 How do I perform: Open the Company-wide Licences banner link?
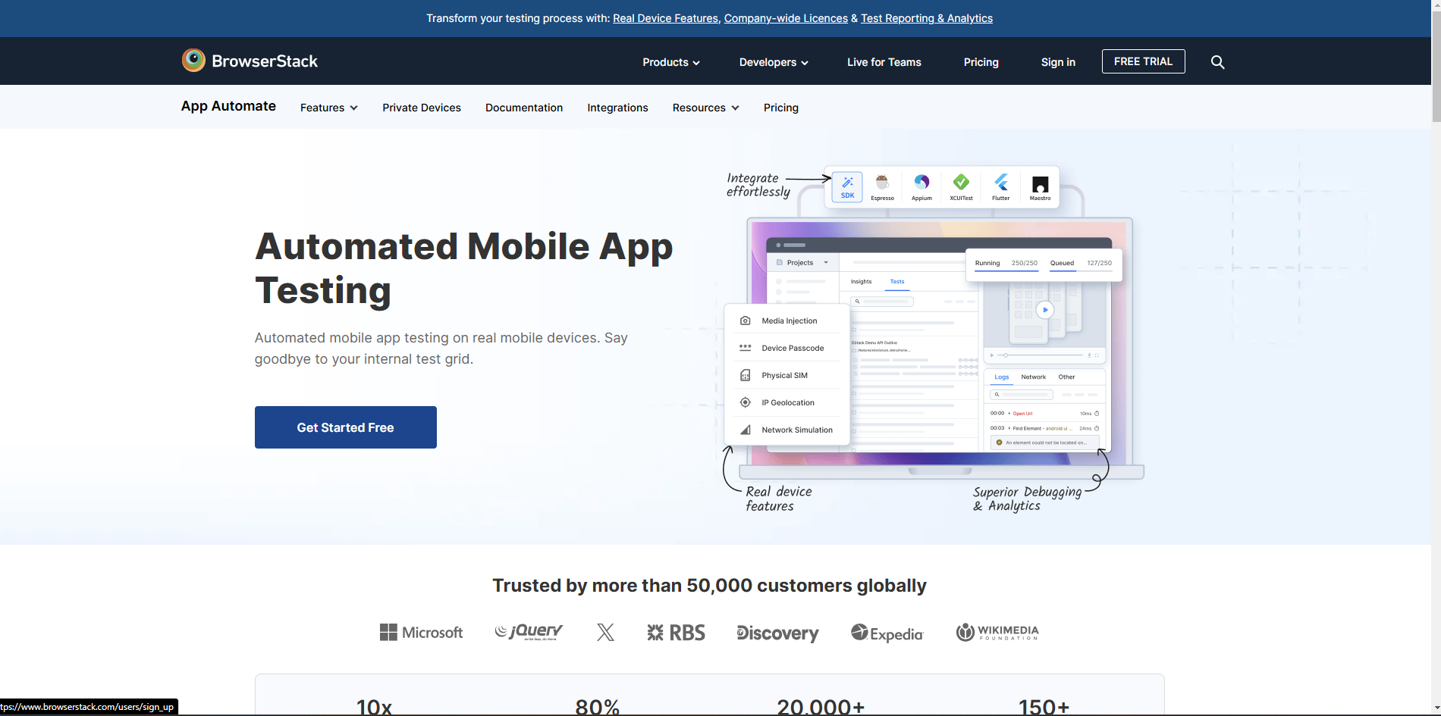pyautogui.click(x=786, y=18)
